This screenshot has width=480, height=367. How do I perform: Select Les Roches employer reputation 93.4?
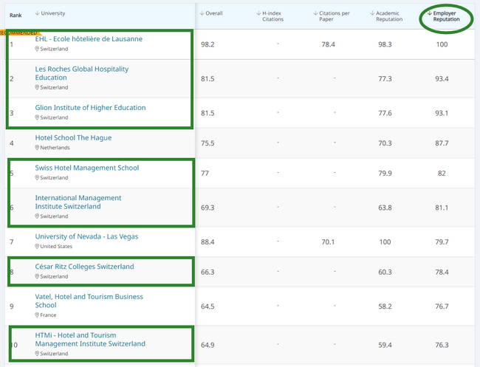click(x=442, y=79)
